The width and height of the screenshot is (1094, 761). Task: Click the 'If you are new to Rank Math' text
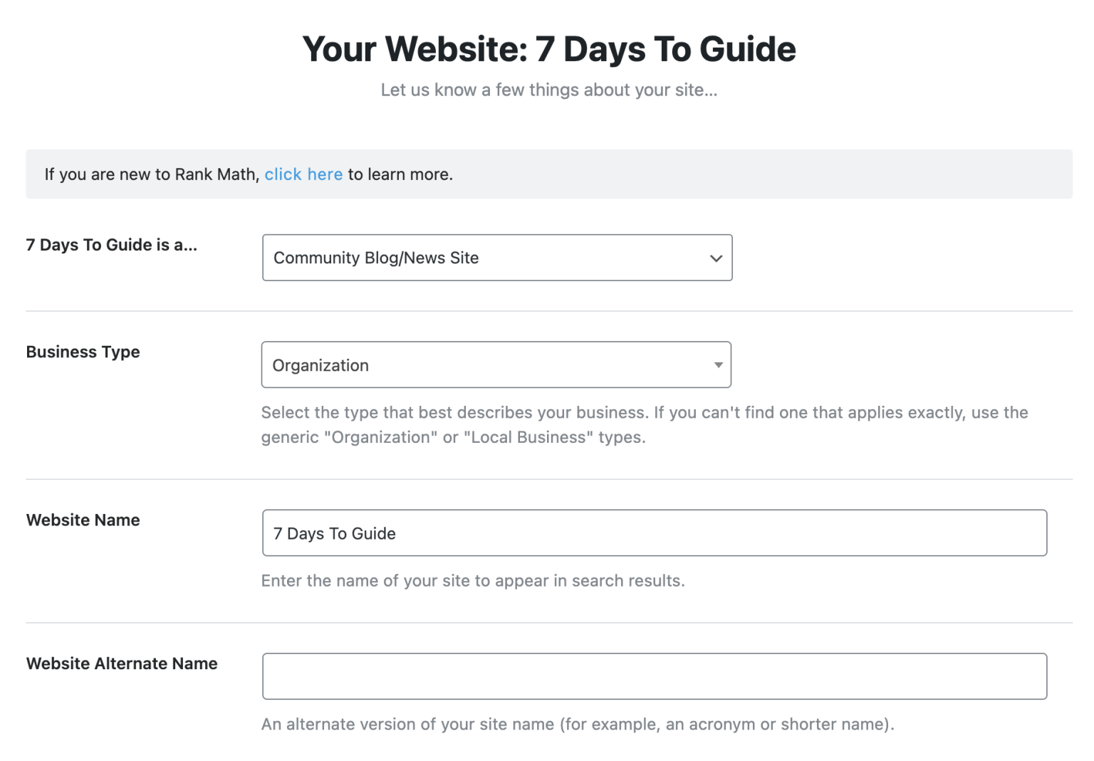[151, 174]
